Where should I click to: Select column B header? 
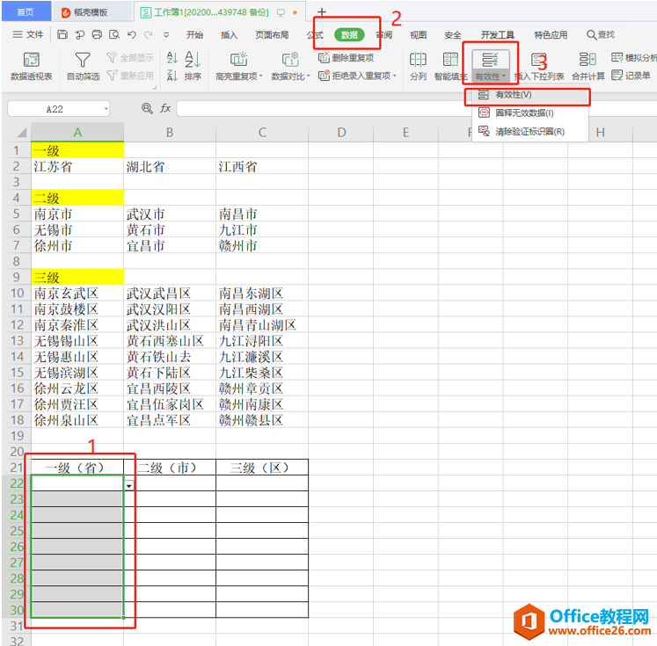pyautogui.click(x=170, y=133)
